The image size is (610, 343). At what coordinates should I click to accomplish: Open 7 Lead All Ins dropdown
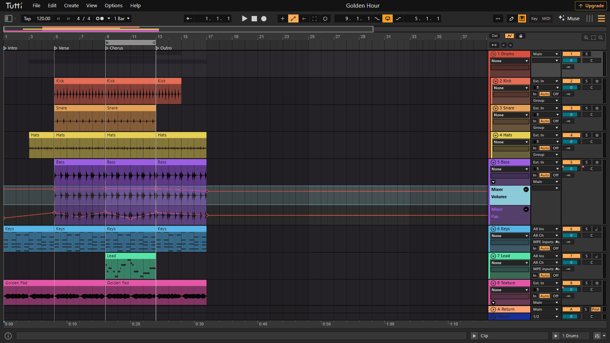[546, 256]
